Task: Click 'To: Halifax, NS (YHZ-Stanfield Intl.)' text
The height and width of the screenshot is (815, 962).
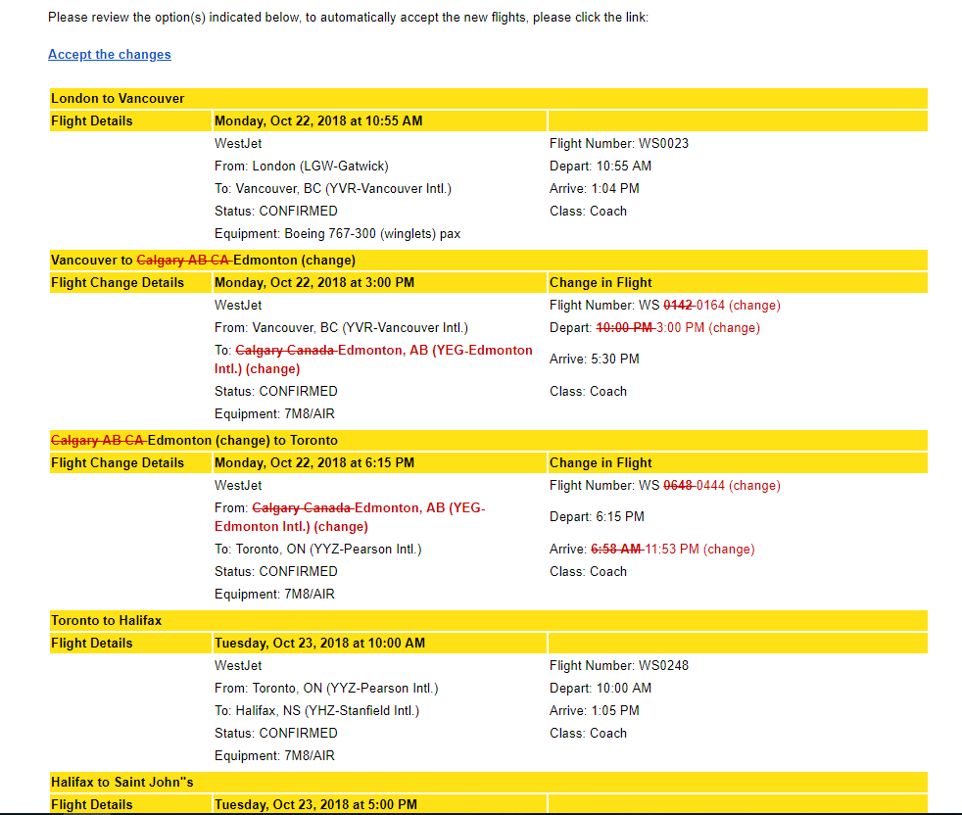Action: 316,711
